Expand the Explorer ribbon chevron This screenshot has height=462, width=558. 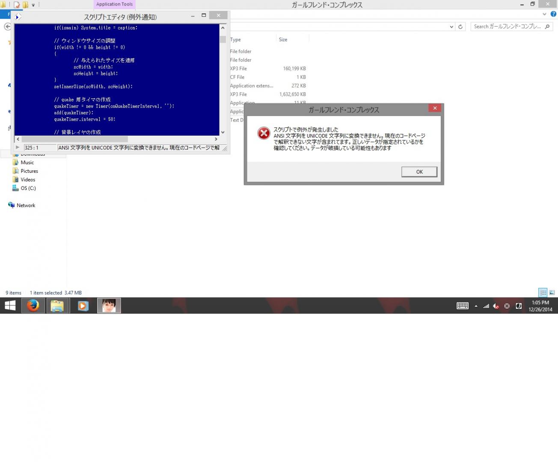544,14
